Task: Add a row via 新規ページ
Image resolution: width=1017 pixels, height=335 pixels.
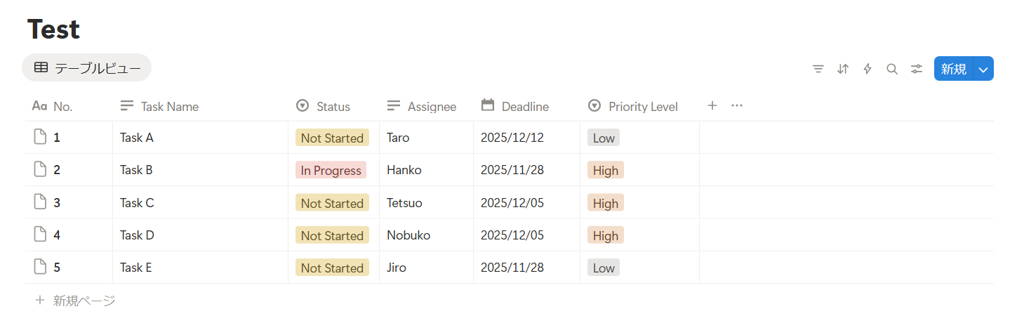Action: 75,301
